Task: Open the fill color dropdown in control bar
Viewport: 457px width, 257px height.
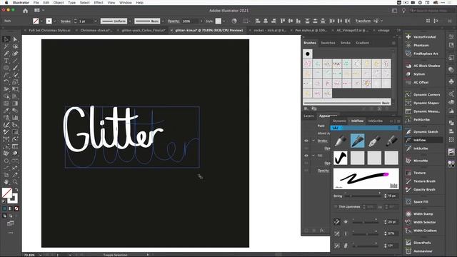Action: pyautogui.click(x=41, y=21)
